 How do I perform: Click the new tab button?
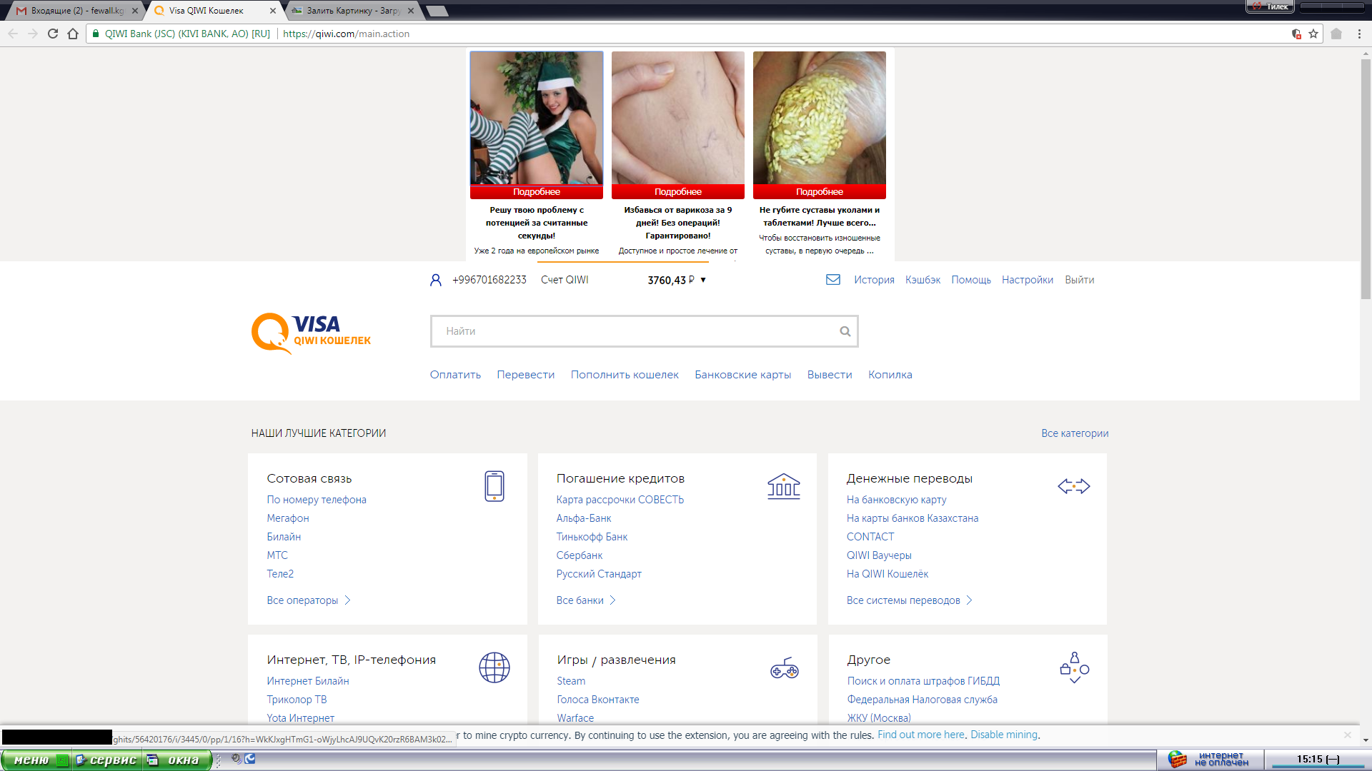click(x=436, y=11)
